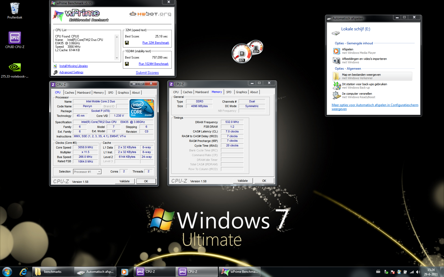Select Afbeeldingen en video's importeren option
This screenshot has height=277, width=444.
coord(372,60)
